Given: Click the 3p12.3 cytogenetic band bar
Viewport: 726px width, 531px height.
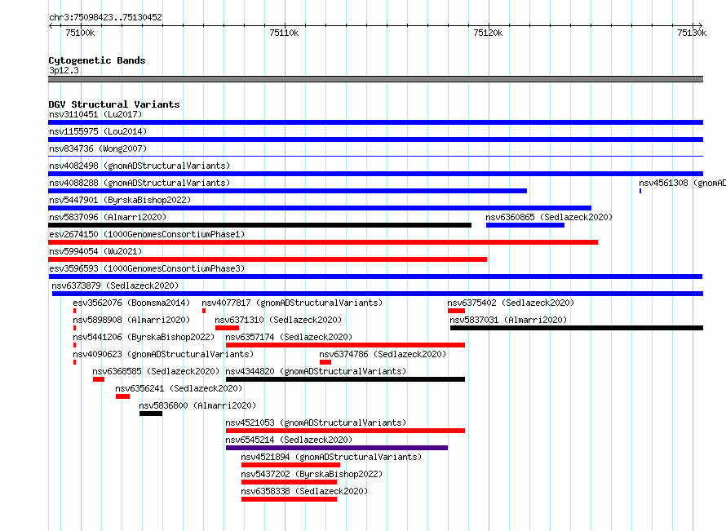Looking at the screenshot, I should (x=375, y=79).
